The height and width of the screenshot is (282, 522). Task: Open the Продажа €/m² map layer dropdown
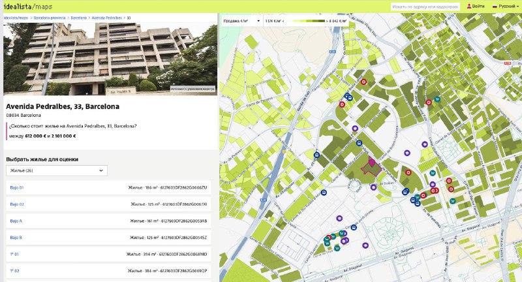[239, 22]
